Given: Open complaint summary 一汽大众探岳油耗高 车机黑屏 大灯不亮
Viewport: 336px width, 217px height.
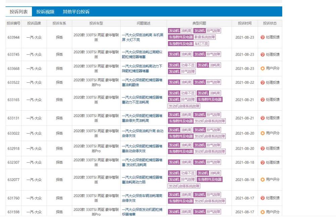Looking at the screenshot, I should point(142,37).
